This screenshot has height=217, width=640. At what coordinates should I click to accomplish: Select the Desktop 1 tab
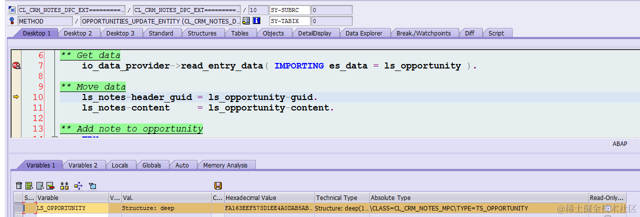click(36, 33)
